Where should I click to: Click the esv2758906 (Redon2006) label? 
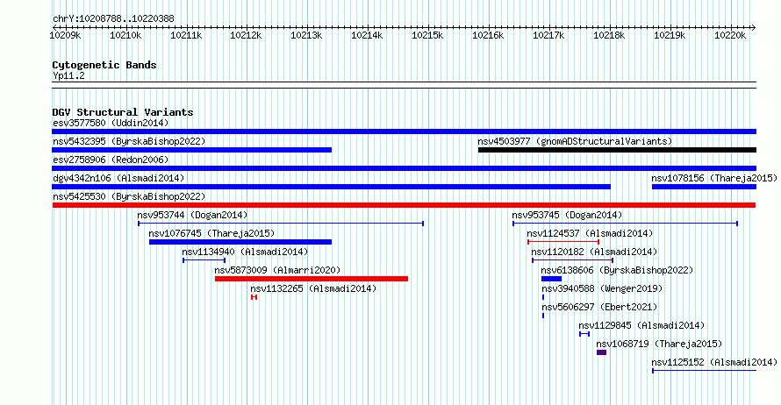click(111, 160)
